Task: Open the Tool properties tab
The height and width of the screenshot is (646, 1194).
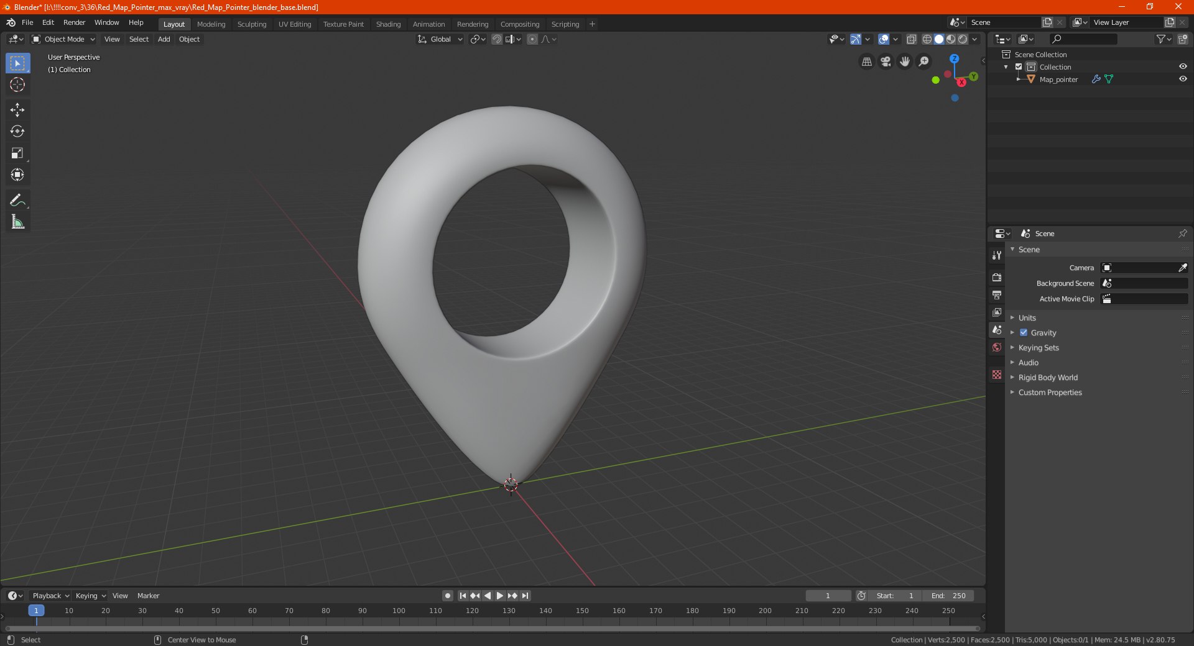Action: [x=997, y=255]
